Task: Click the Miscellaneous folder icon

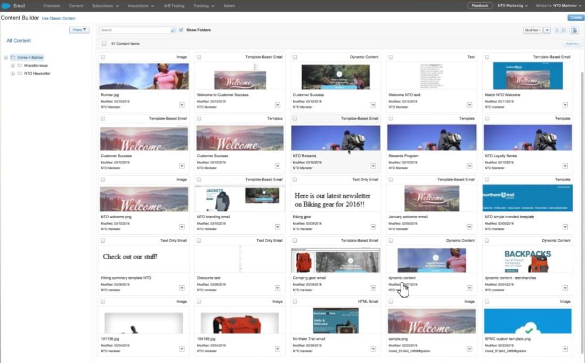Action: tap(20, 65)
